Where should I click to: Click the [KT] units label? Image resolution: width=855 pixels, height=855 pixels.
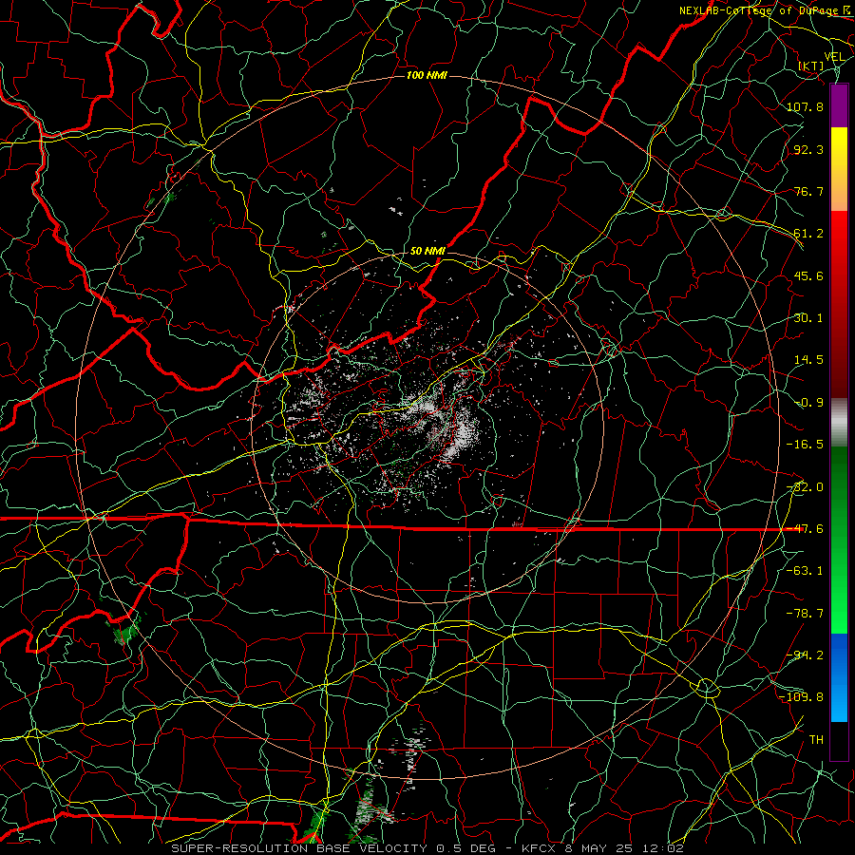click(811, 66)
